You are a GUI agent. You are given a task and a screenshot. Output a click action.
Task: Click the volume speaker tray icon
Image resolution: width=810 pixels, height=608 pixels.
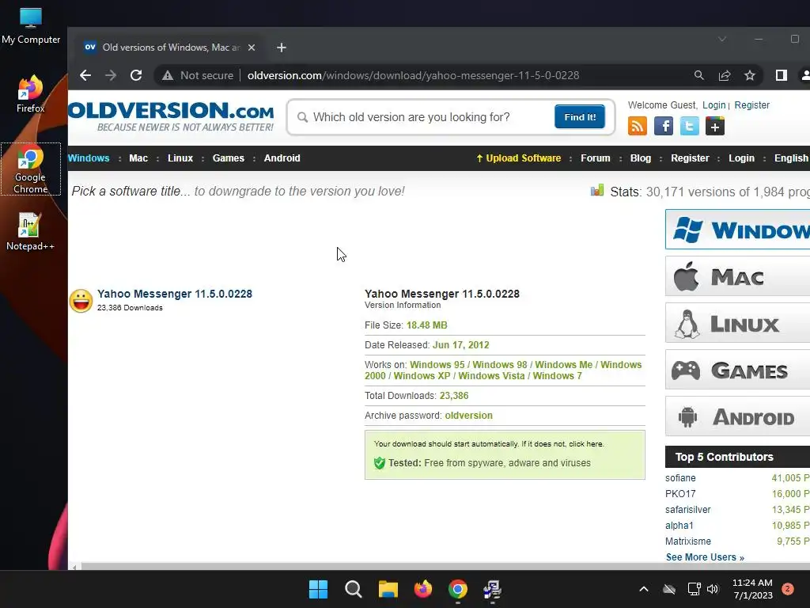tap(713, 589)
